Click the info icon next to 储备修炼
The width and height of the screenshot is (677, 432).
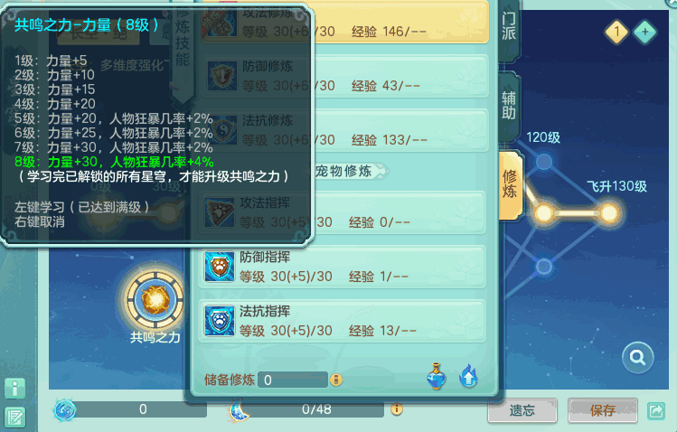(x=336, y=380)
